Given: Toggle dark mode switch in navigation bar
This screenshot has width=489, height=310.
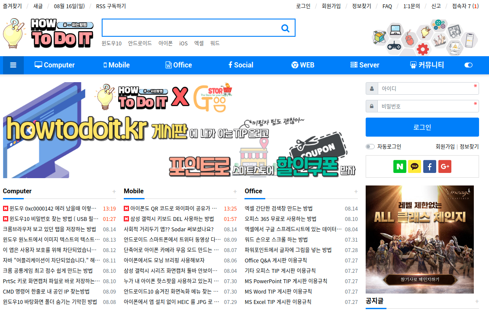Looking at the screenshot, I should (x=468, y=65).
